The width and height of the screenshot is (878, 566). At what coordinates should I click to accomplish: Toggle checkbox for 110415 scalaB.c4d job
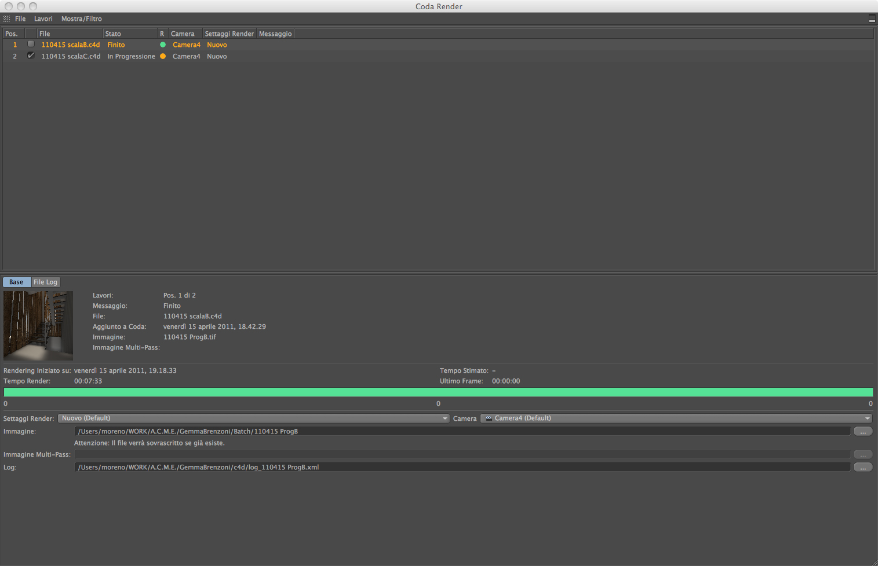point(31,44)
